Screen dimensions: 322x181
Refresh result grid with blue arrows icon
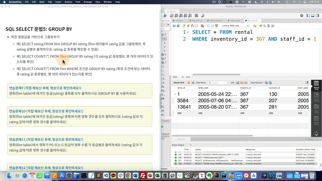[193, 83]
